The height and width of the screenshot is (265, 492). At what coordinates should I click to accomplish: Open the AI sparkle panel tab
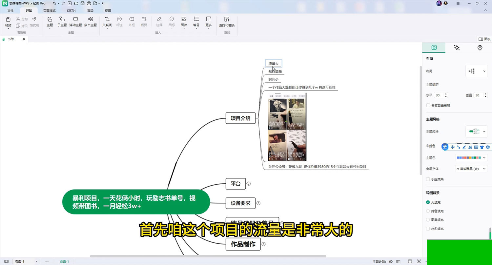click(457, 48)
